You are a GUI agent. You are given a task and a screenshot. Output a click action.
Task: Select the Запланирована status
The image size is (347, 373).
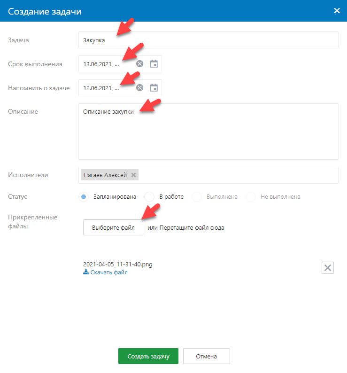coord(84,197)
